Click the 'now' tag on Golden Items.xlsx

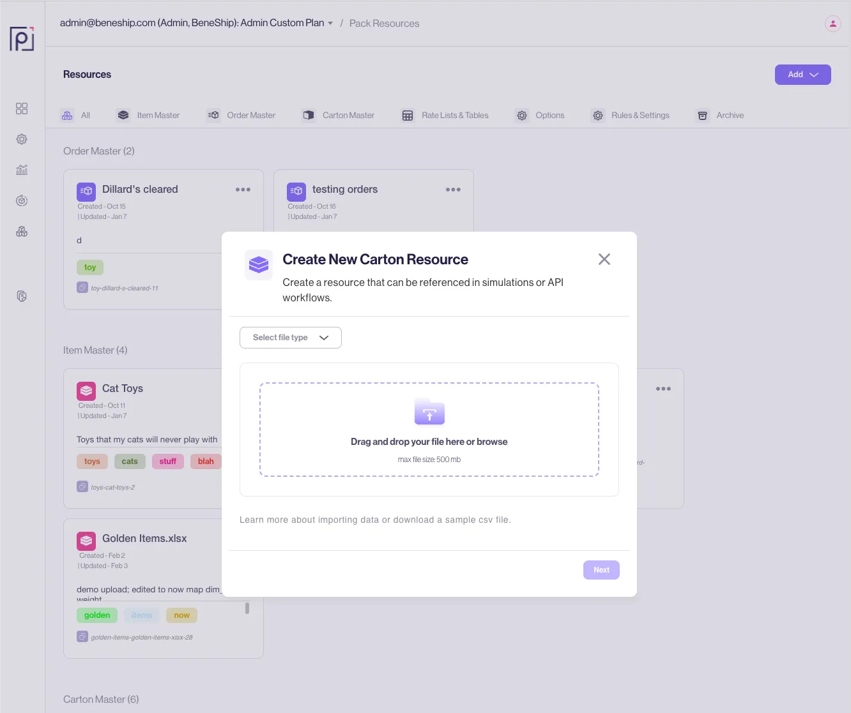[x=182, y=615]
